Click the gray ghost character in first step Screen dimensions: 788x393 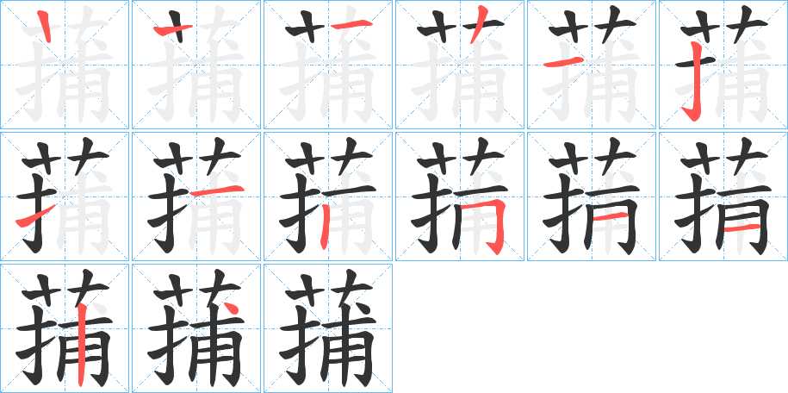pos(65,65)
